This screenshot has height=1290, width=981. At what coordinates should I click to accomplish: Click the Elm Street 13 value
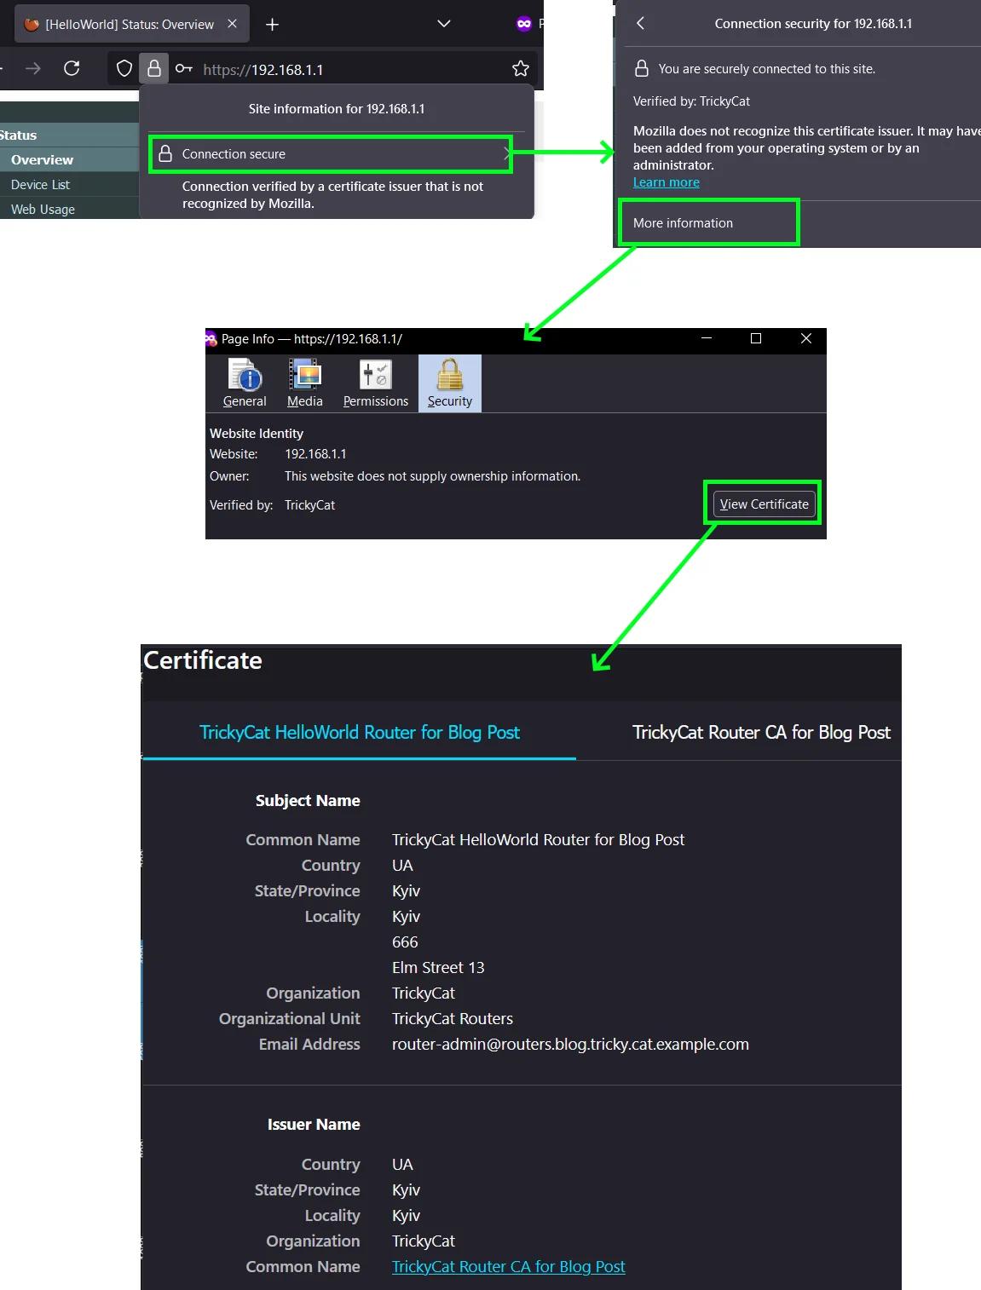click(438, 968)
